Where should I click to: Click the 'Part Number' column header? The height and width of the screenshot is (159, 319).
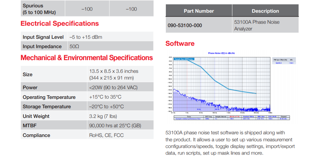[x=199, y=11]
